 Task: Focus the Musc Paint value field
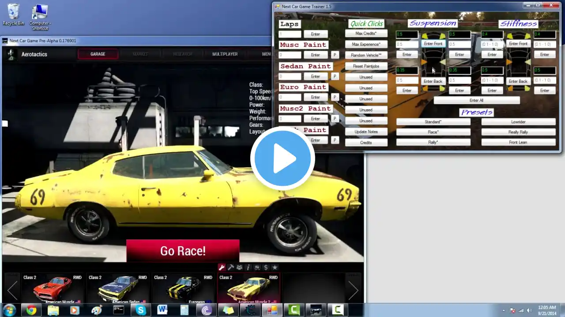tap(290, 55)
